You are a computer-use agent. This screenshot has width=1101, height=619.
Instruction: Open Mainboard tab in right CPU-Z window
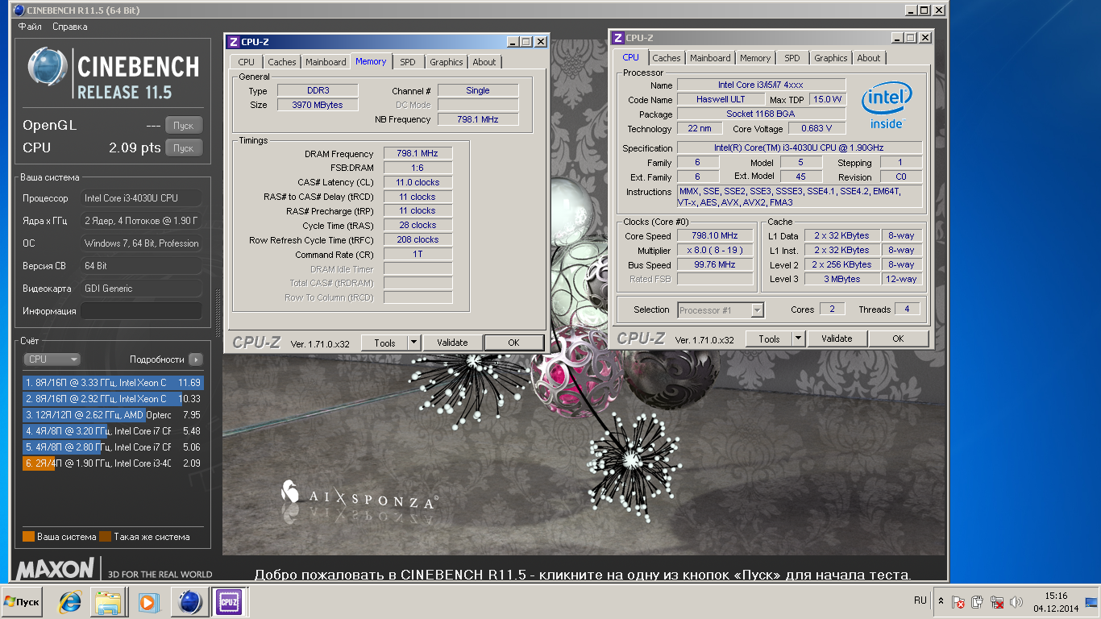710,58
